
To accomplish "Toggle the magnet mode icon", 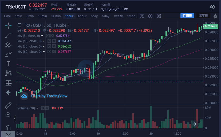I will [8, 128].
